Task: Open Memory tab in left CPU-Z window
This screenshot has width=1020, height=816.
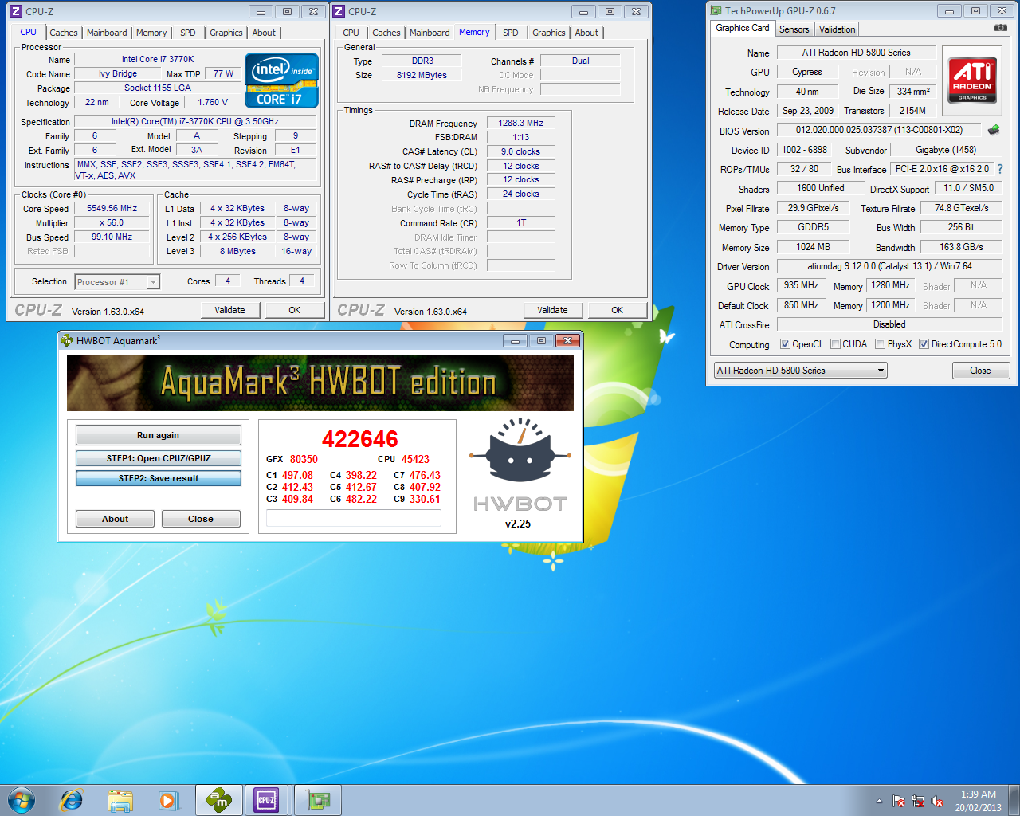Action: pyautogui.click(x=151, y=33)
